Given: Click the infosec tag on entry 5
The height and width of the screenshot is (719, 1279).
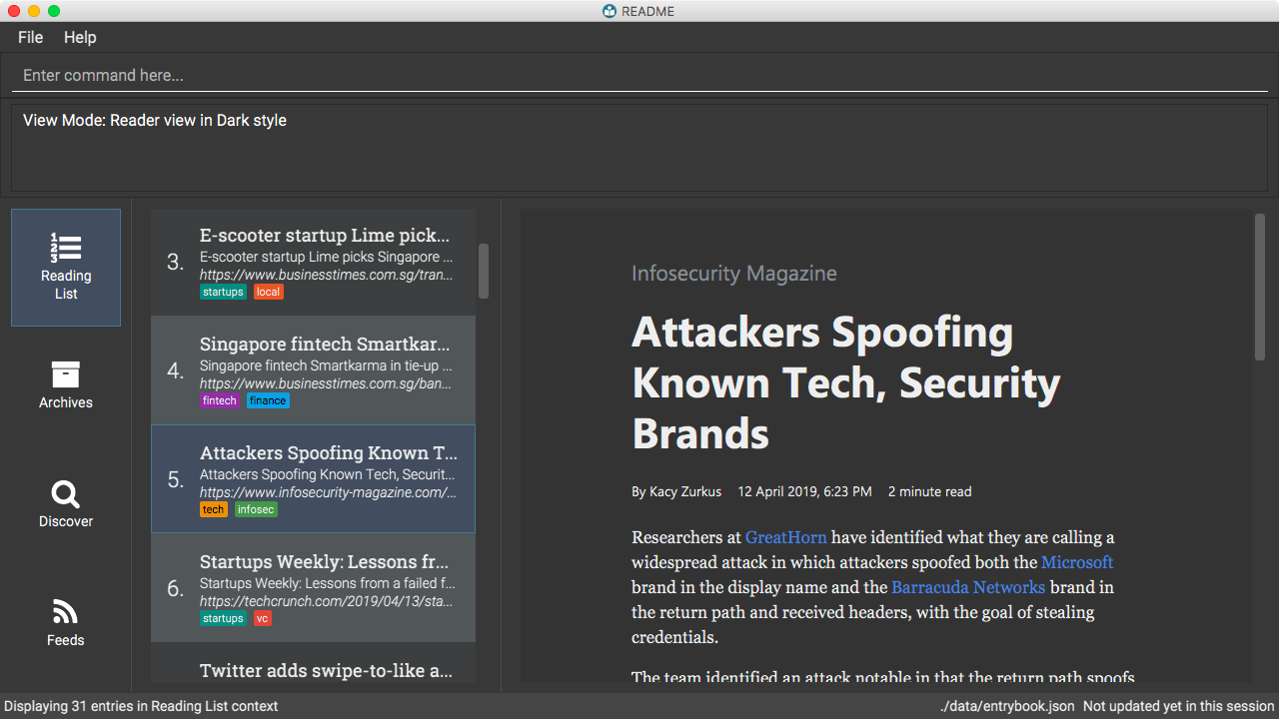Looking at the screenshot, I should pos(256,509).
